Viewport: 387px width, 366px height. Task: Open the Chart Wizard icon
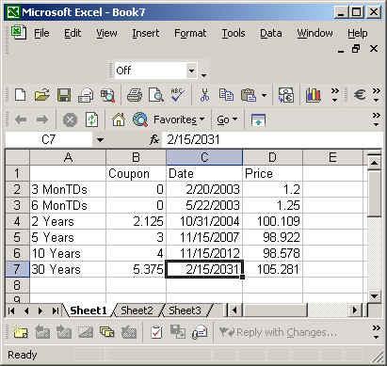pyautogui.click(x=313, y=95)
